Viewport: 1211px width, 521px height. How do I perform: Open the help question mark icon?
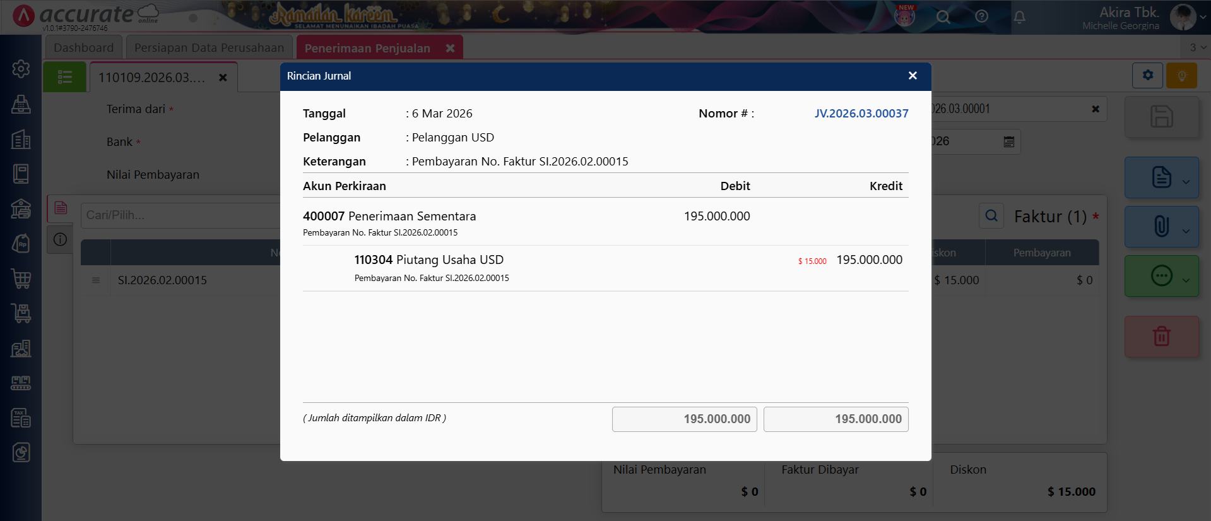click(981, 17)
